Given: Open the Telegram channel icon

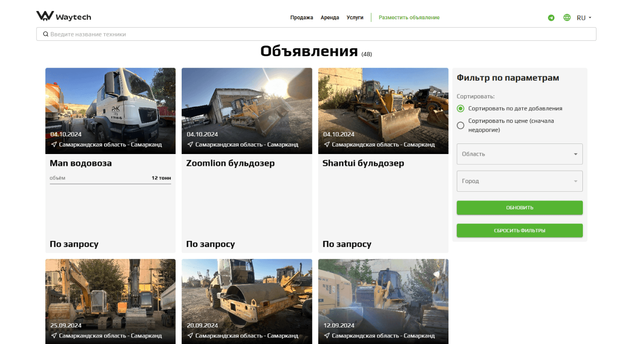Looking at the screenshot, I should point(551,18).
